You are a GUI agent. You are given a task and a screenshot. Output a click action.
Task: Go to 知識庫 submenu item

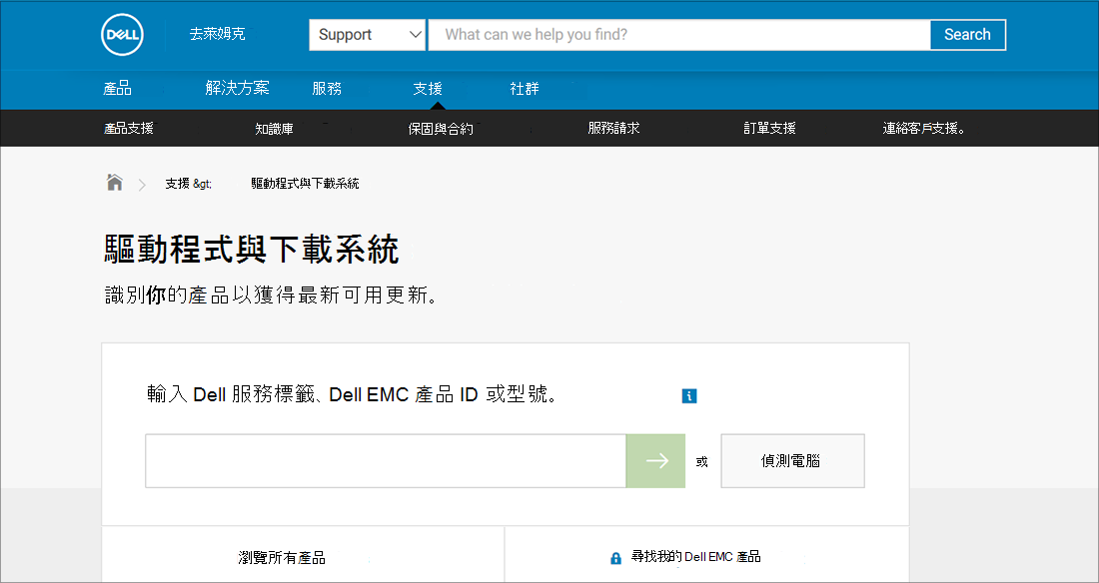[x=274, y=128]
